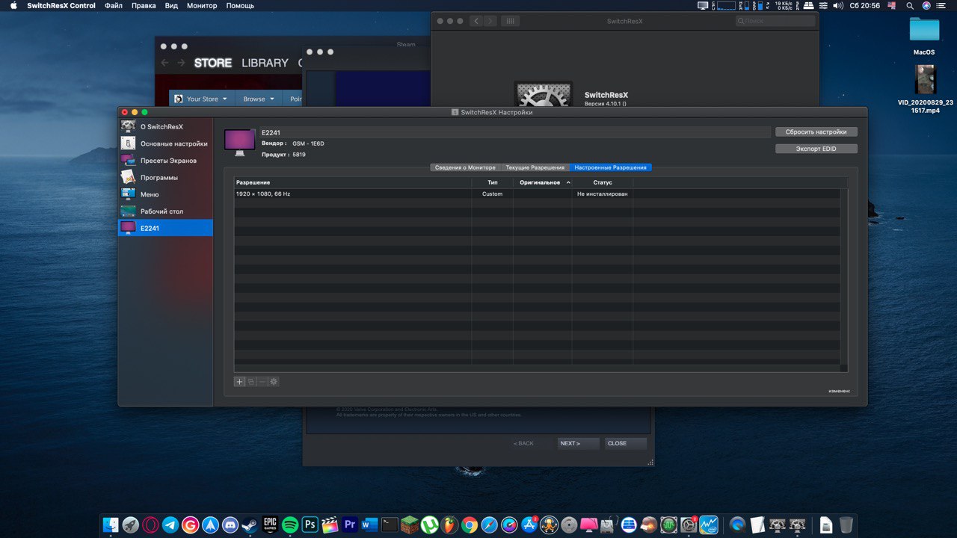Screen dimensions: 957x538
Task: Open Finder from the dock
Action: (111, 525)
